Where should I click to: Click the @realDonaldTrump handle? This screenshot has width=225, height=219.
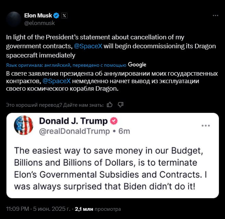point(74,131)
